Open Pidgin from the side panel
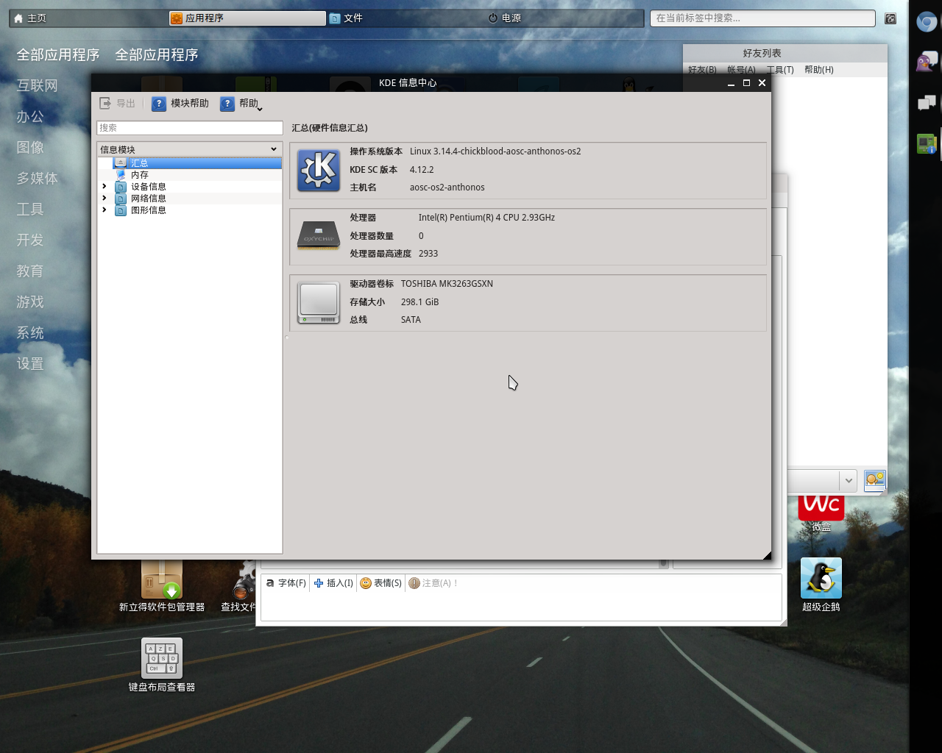Screen dimensions: 942x753 927,62
